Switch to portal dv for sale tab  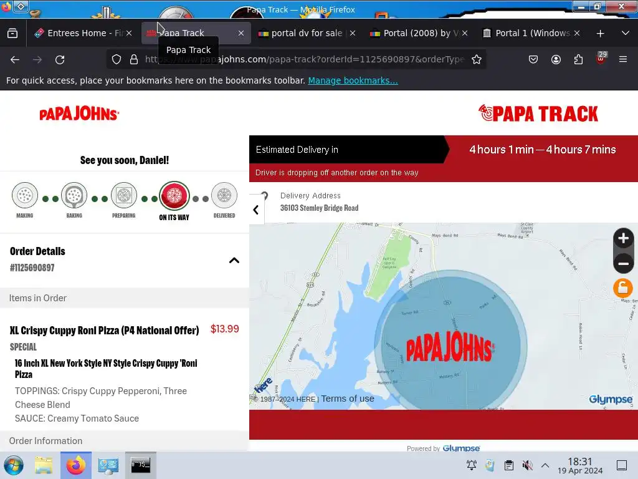click(307, 33)
